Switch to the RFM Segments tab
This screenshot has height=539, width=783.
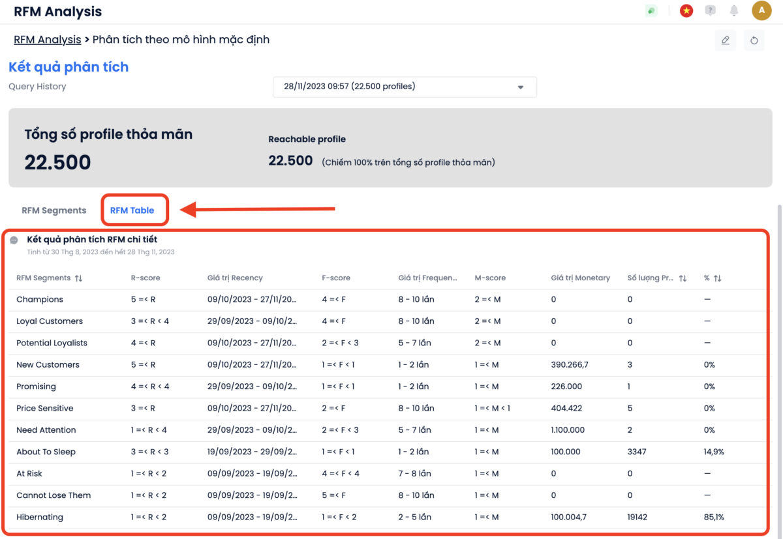[54, 211]
